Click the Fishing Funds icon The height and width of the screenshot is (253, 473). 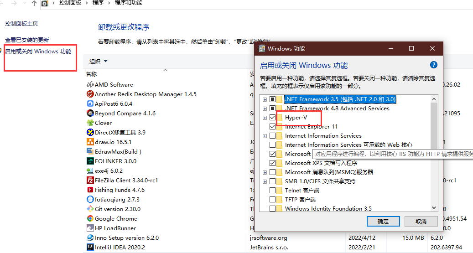(x=90, y=190)
